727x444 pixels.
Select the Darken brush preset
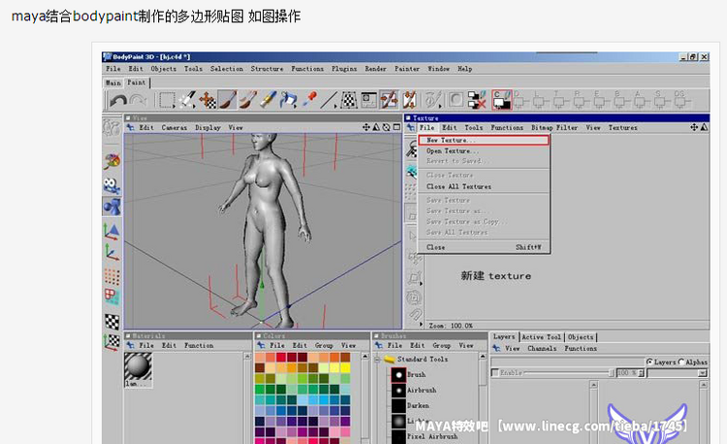410,405
